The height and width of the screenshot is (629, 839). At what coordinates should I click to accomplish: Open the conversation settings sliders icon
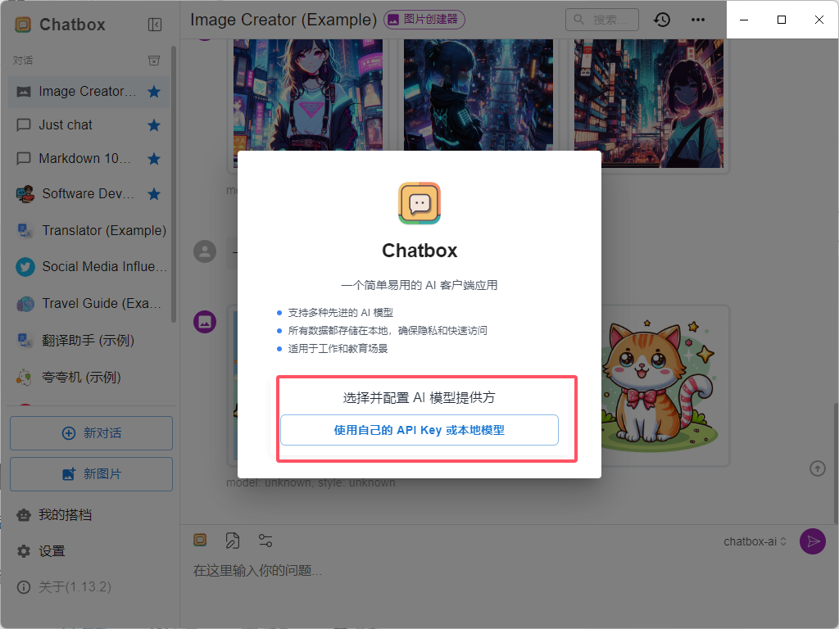click(x=265, y=541)
